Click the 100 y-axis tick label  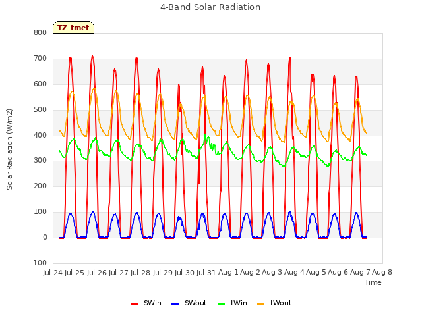(40, 212)
